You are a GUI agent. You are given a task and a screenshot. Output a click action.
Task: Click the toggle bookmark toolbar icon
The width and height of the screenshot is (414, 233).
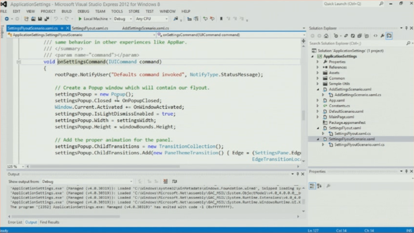click(221, 18)
